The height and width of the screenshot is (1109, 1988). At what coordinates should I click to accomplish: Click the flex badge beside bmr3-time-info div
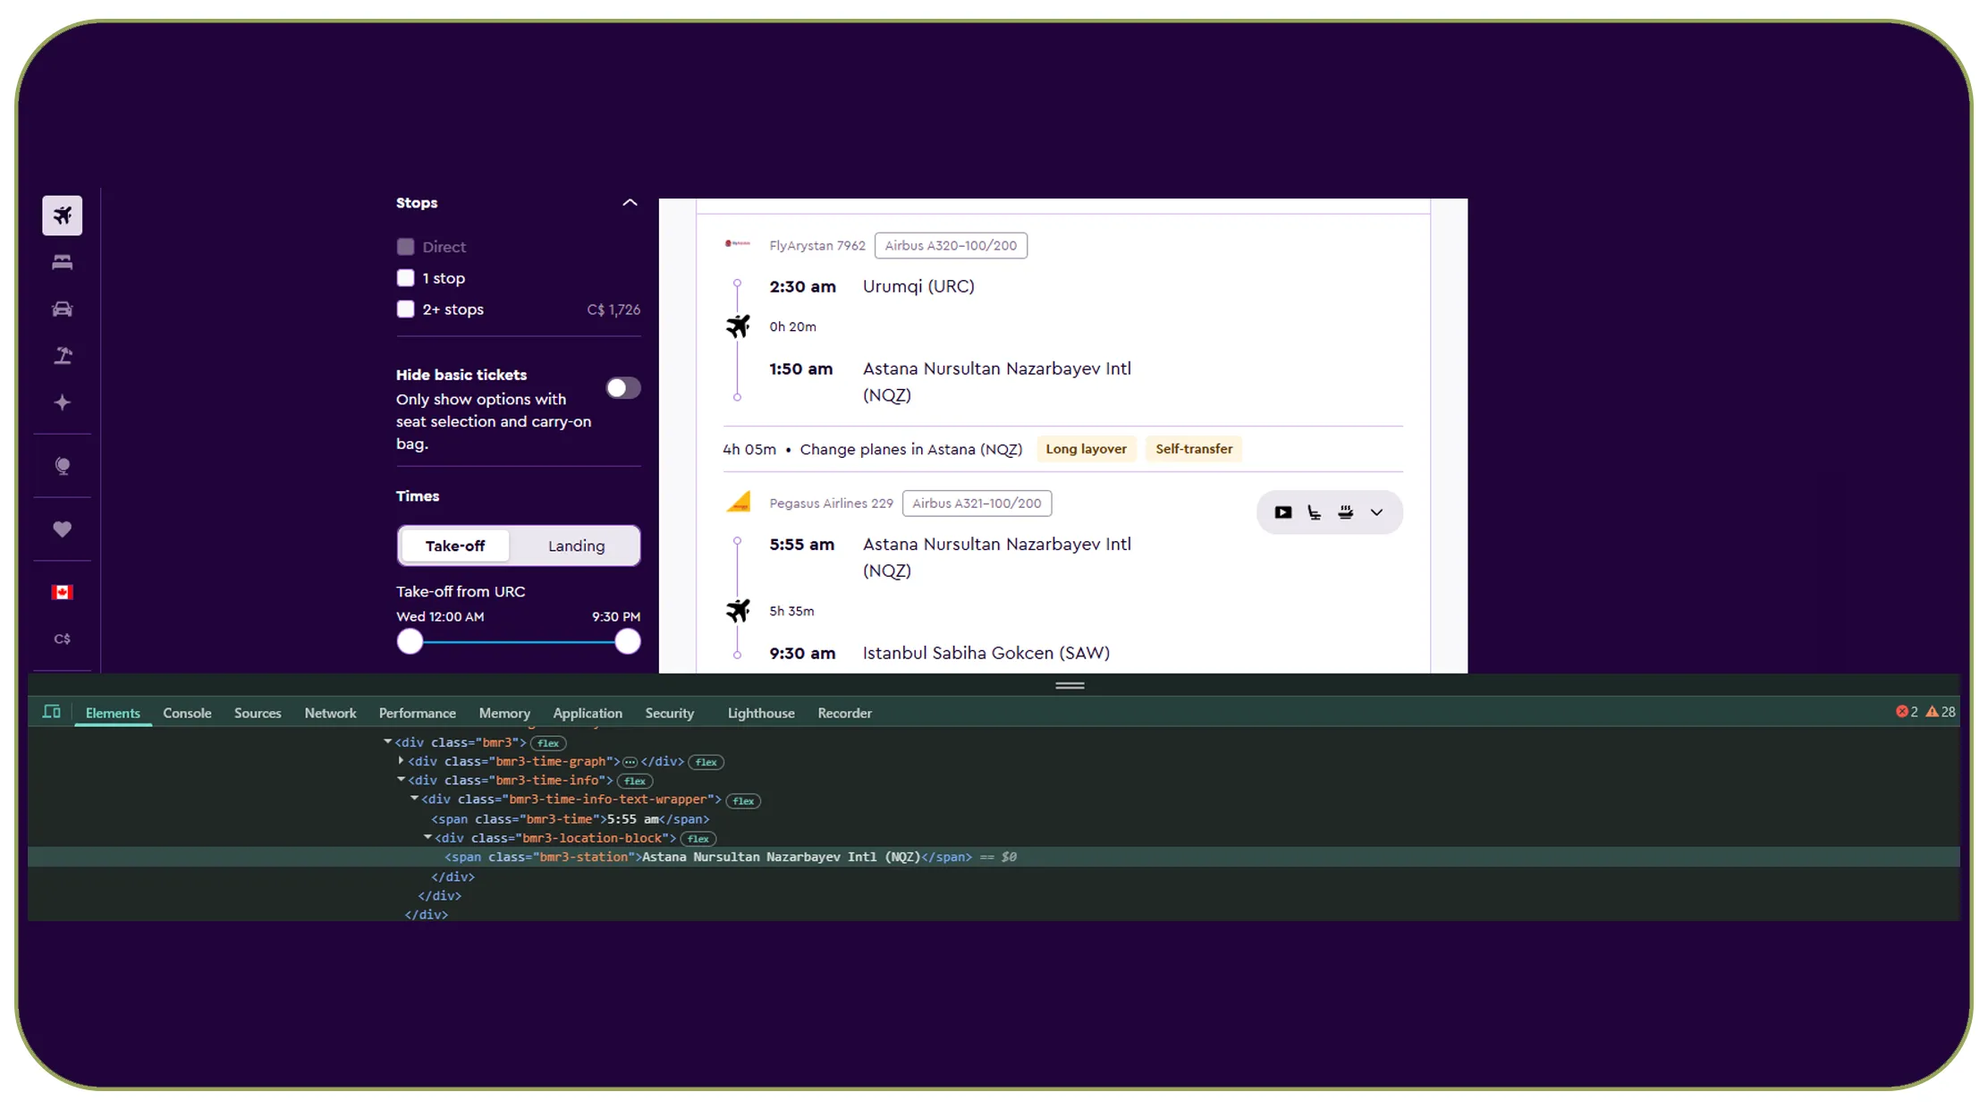click(x=635, y=781)
